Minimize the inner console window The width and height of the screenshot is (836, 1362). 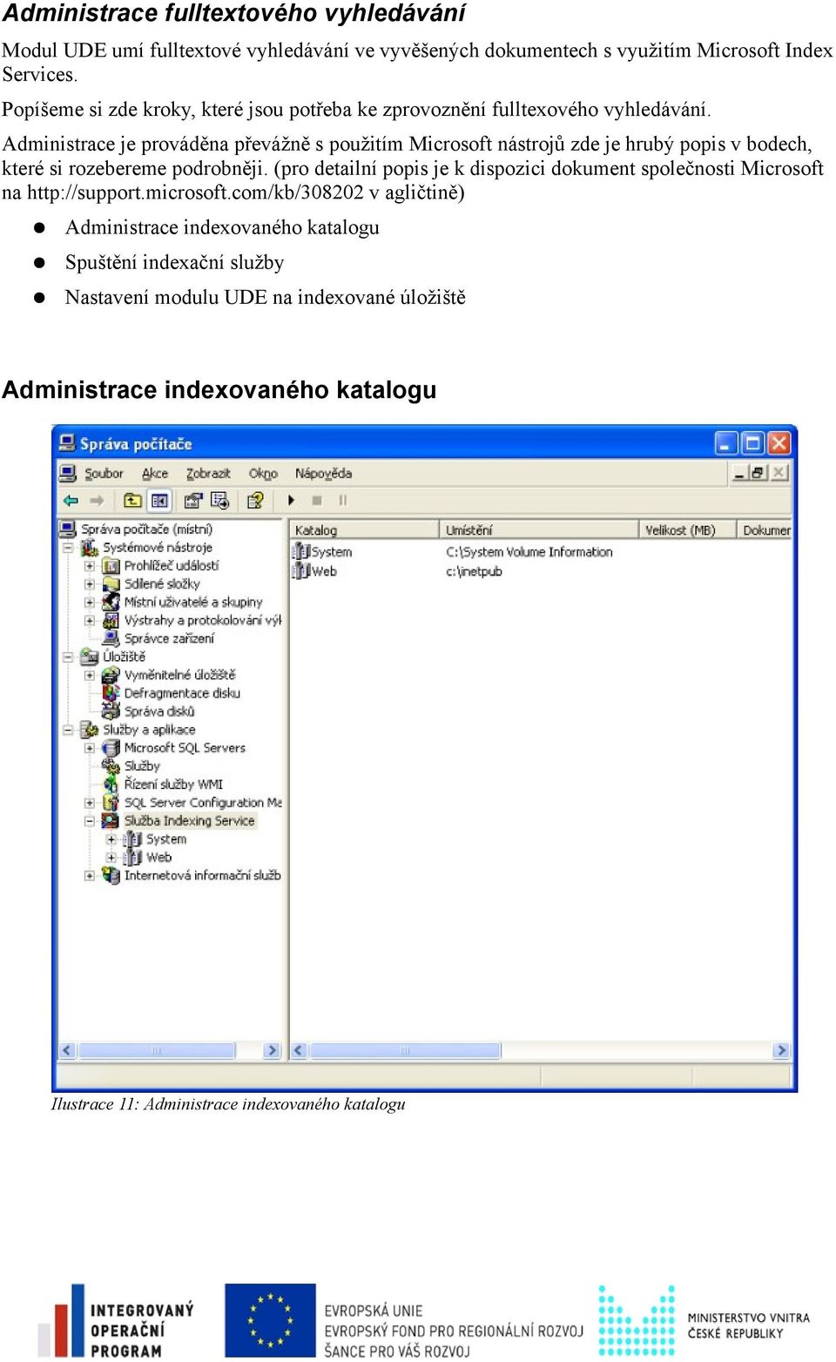[x=739, y=473]
